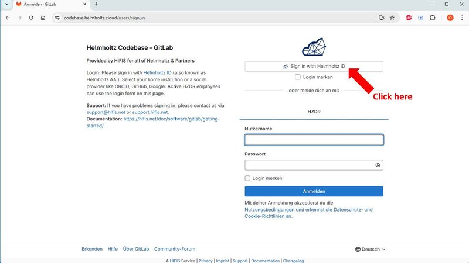This screenshot has height=263, width=469.
Task: Maximize the browser window
Action: coord(447,4)
